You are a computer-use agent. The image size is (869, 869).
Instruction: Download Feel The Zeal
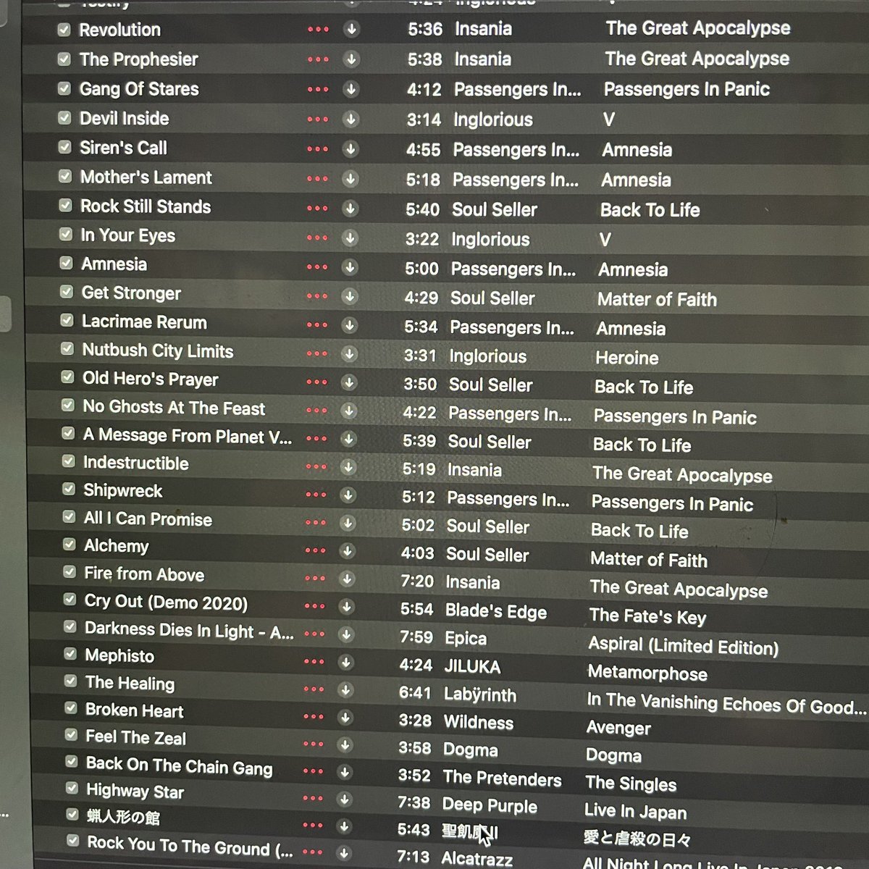(x=345, y=744)
